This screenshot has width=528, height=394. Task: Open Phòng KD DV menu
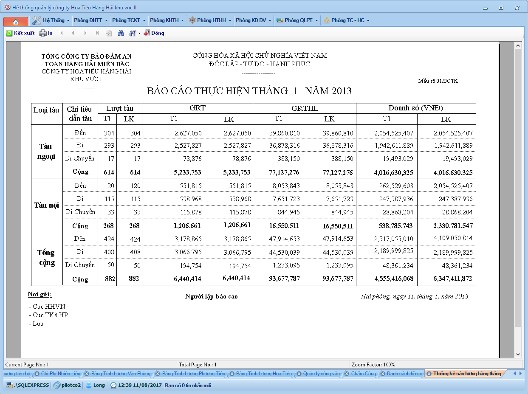(x=253, y=20)
